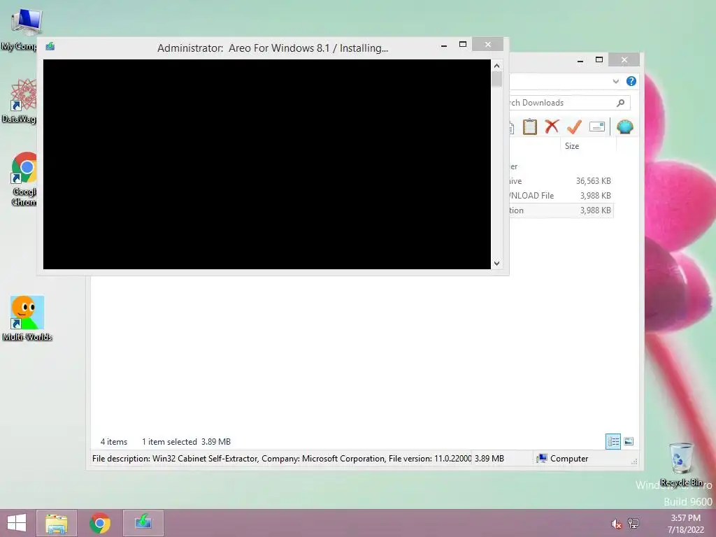Minimize the Downloads Explorer window
This screenshot has height=537, width=716.
580,60
